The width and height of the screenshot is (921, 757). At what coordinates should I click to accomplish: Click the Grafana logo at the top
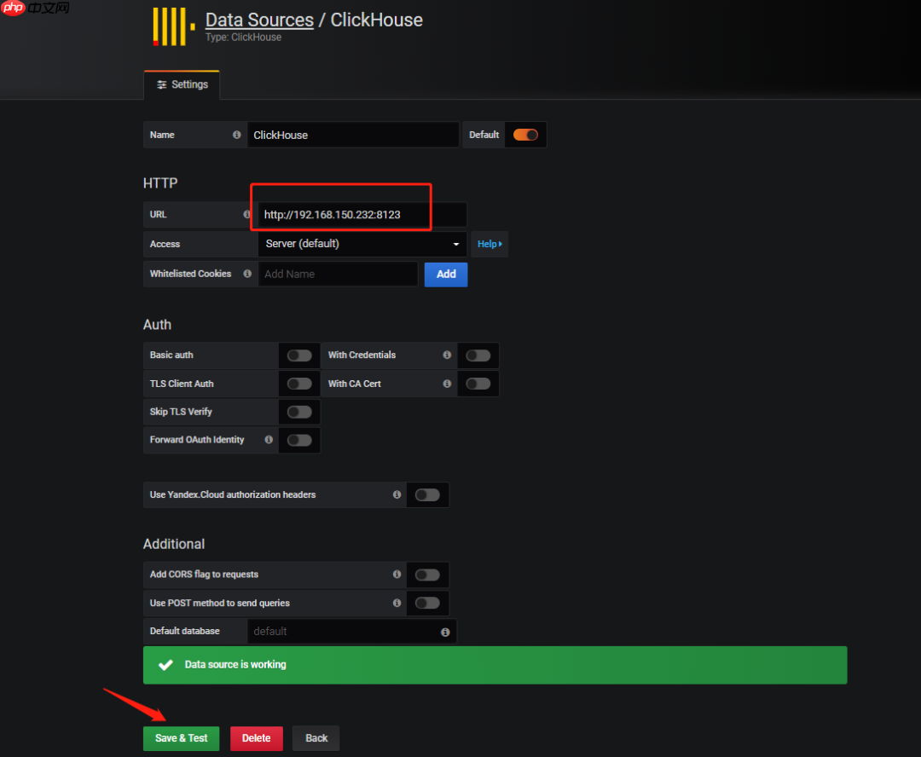point(171,26)
